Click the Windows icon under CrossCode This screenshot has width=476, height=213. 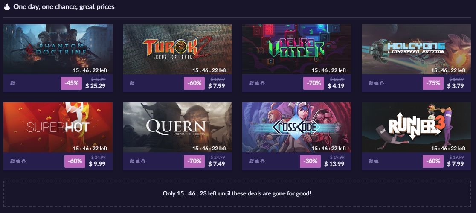[251, 161]
